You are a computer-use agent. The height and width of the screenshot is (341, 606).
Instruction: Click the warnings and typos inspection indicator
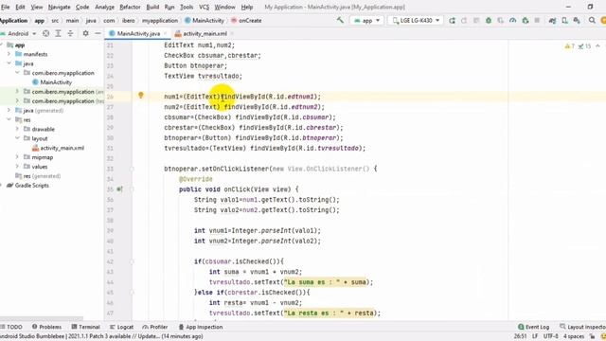coord(578,46)
